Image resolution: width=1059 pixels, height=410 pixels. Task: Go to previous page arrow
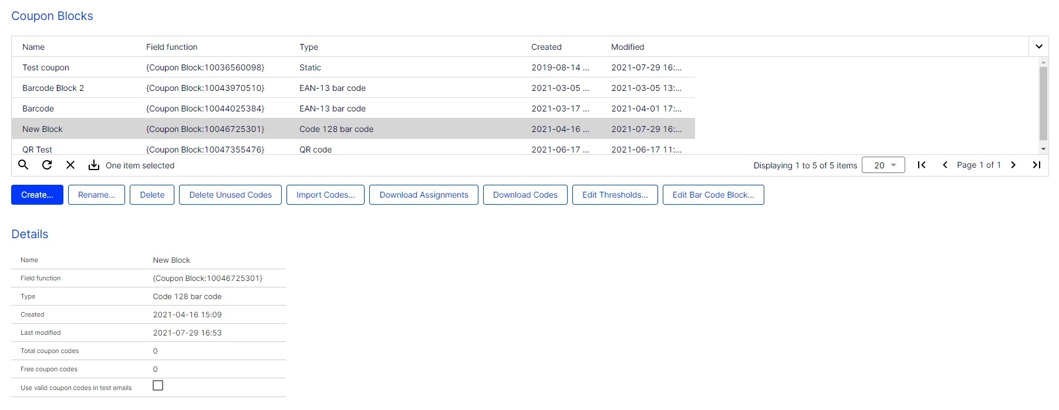point(945,165)
